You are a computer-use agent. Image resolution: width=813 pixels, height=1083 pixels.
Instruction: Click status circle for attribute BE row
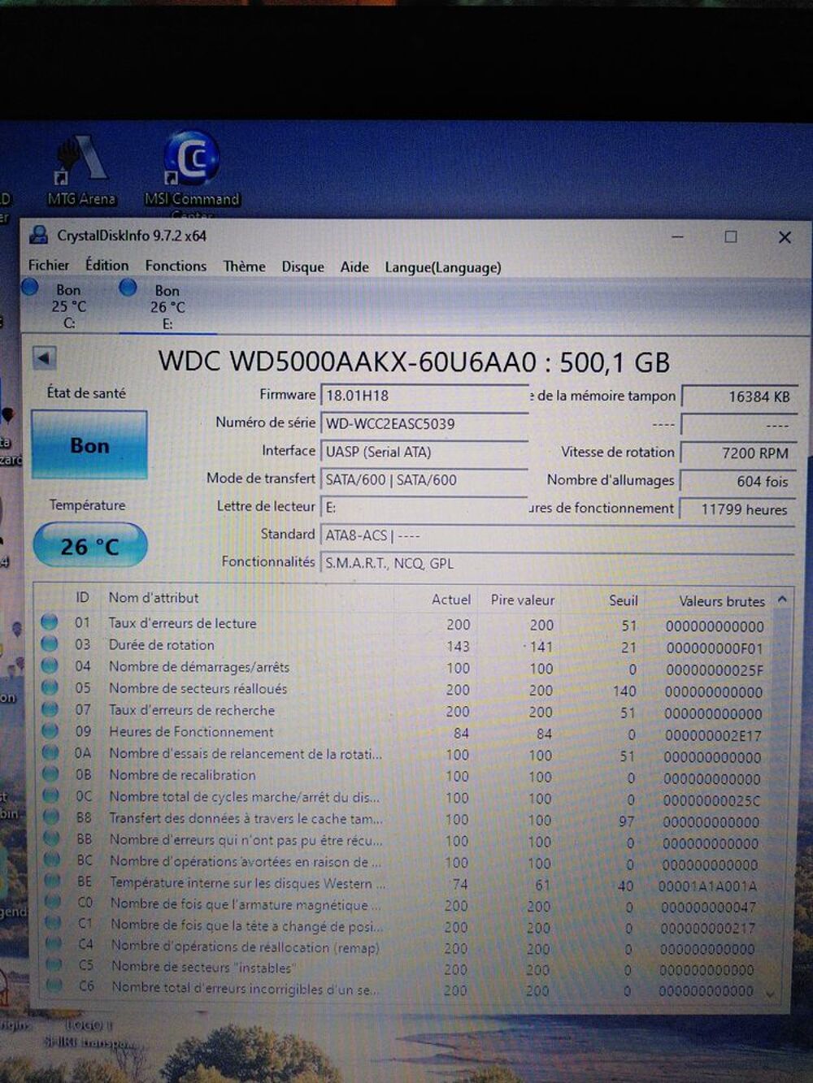[x=53, y=881]
